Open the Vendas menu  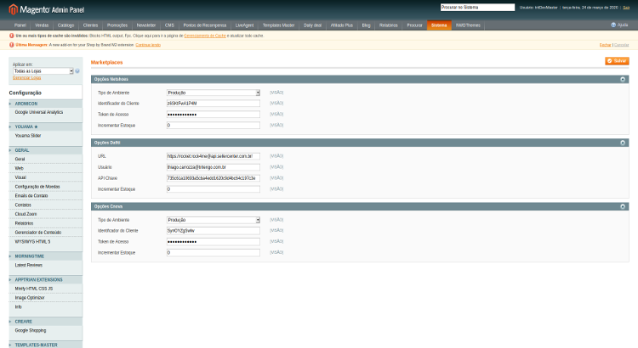tap(42, 25)
